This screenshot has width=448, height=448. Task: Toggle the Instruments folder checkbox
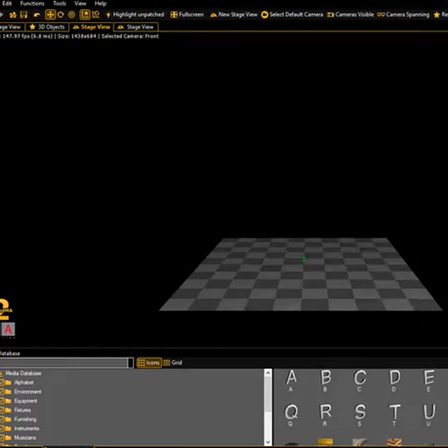tap(2, 428)
